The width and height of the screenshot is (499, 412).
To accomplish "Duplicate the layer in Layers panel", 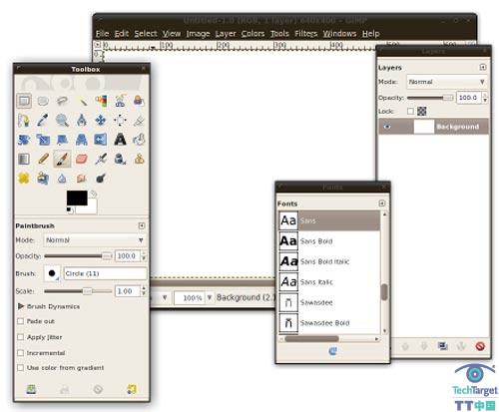I will [442, 346].
